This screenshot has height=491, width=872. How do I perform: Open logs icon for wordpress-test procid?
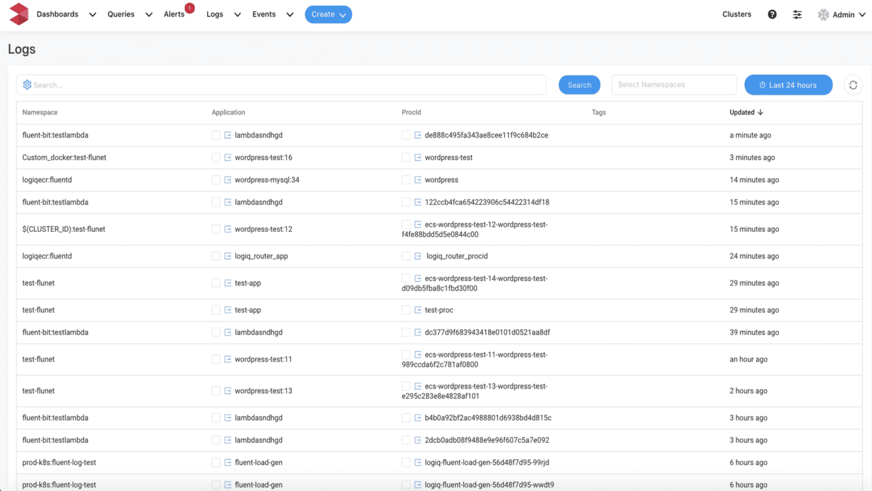[418, 157]
